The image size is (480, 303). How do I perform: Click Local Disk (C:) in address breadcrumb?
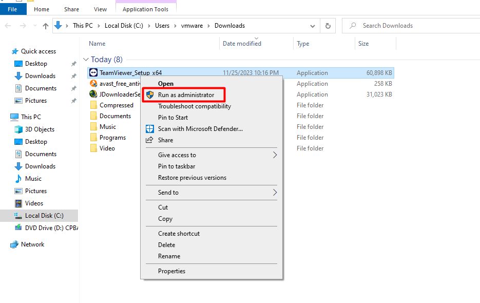click(x=124, y=26)
